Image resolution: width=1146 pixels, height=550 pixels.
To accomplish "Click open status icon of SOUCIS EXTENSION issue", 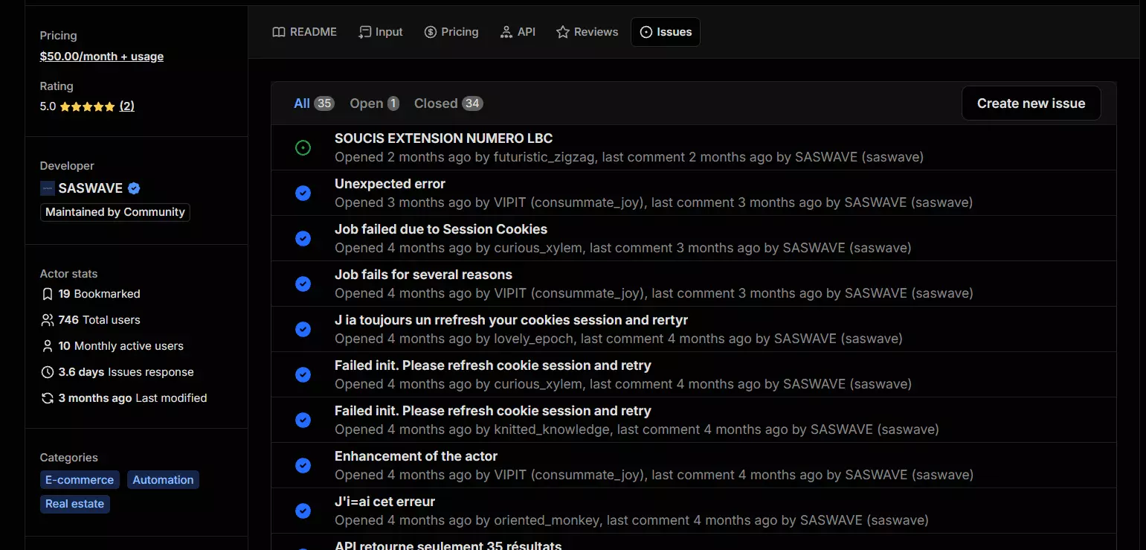I will (x=303, y=148).
